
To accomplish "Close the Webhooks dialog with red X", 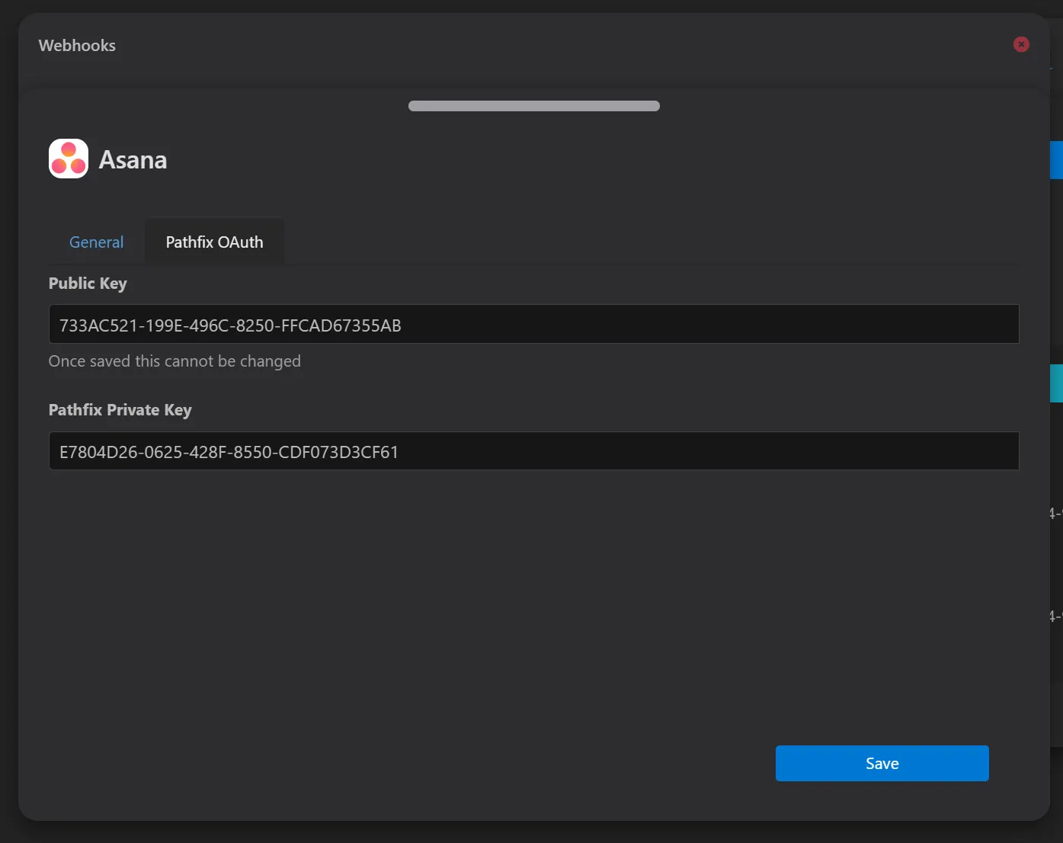I will (x=1021, y=45).
